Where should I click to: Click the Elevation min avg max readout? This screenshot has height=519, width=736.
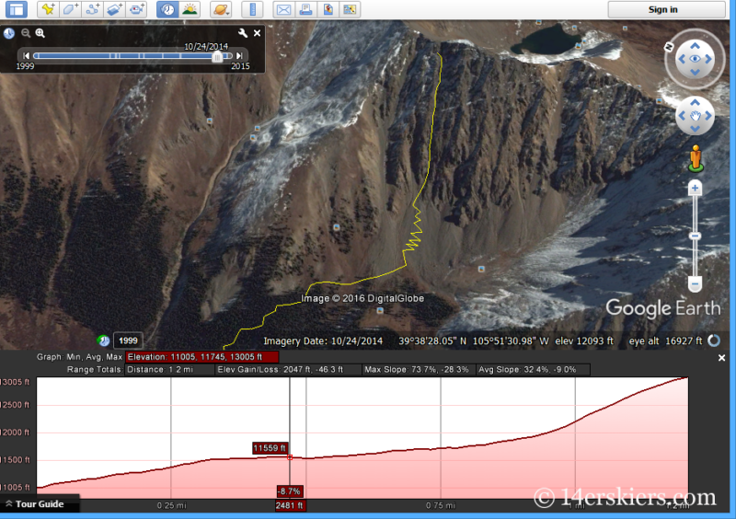point(202,357)
